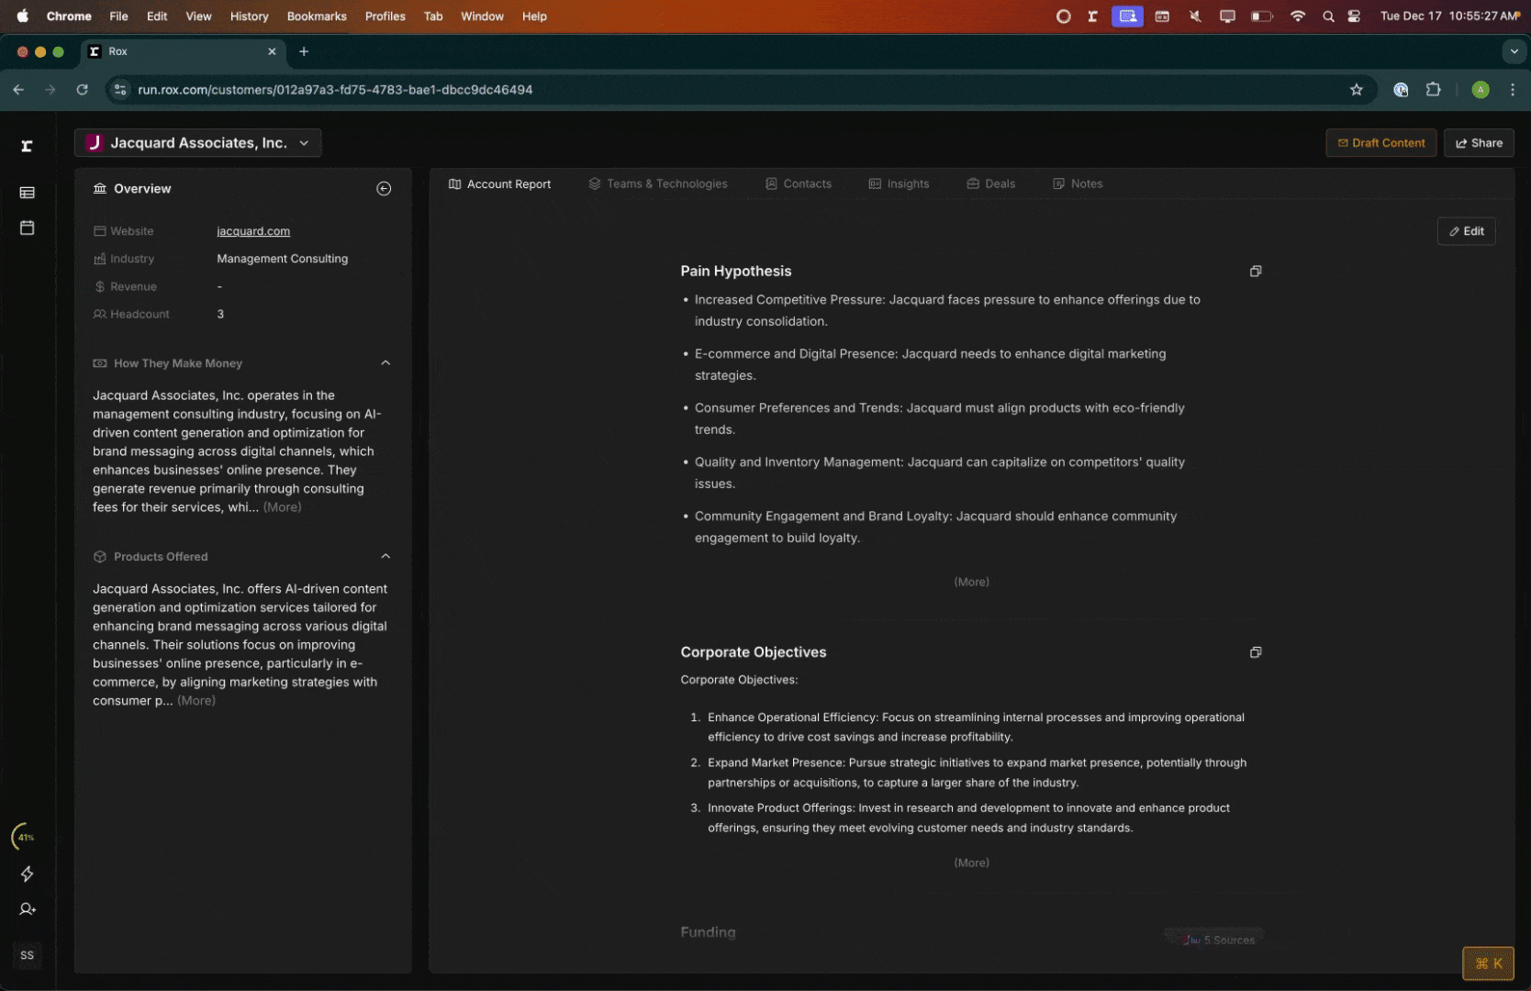
Task: Click the Draft Content button
Action: (x=1380, y=143)
